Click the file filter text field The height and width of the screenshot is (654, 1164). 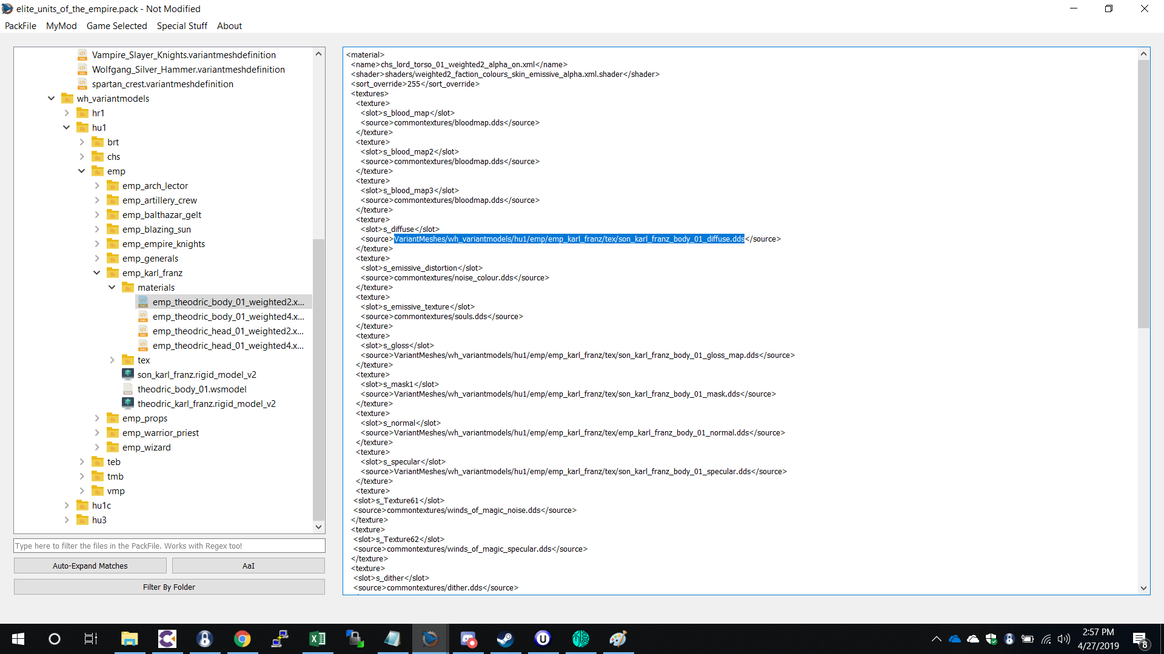click(169, 546)
